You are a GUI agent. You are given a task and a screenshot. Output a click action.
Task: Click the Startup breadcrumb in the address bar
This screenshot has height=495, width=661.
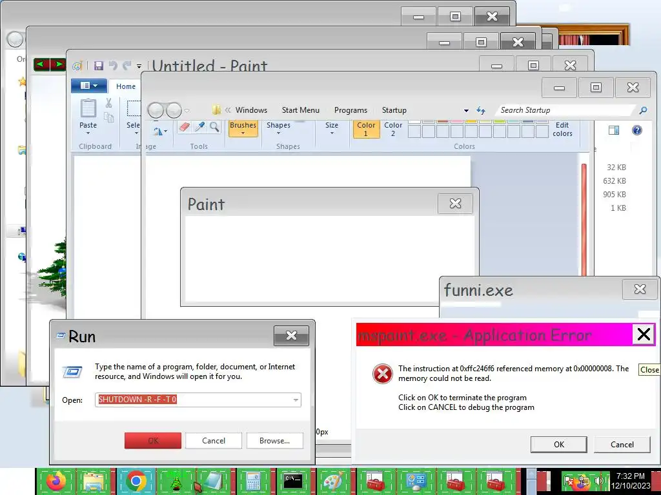click(x=394, y=110)
